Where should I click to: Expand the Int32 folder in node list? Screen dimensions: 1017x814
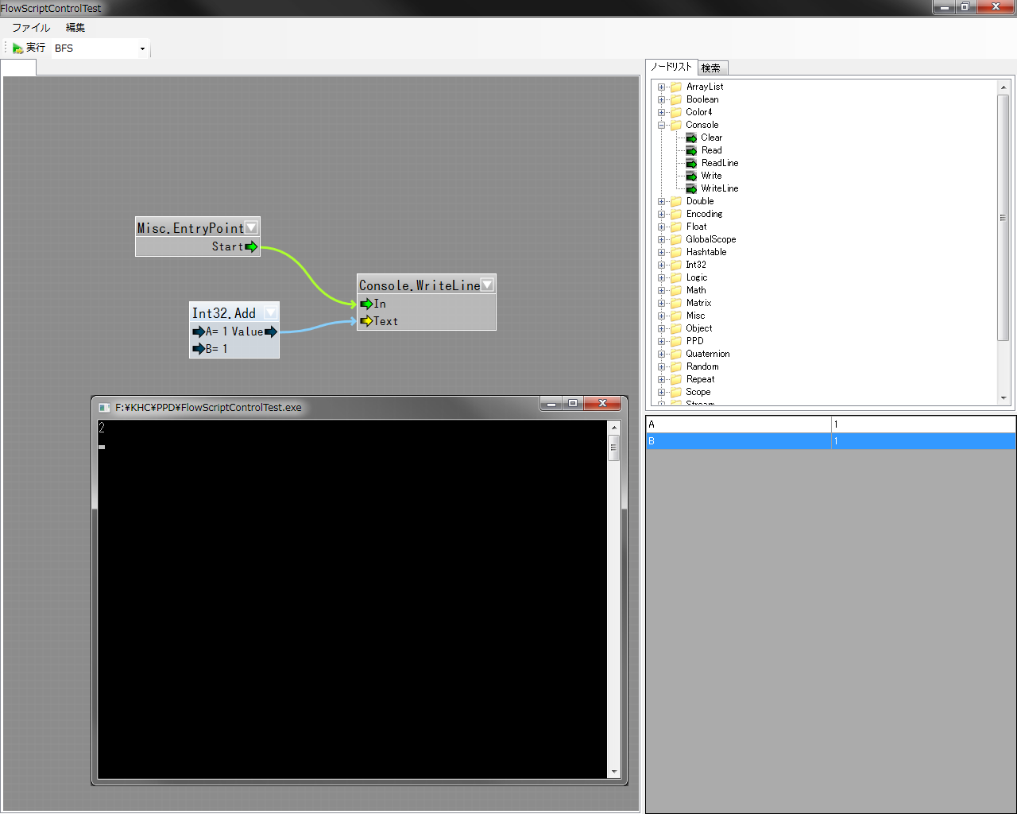[x=661, y=265]
